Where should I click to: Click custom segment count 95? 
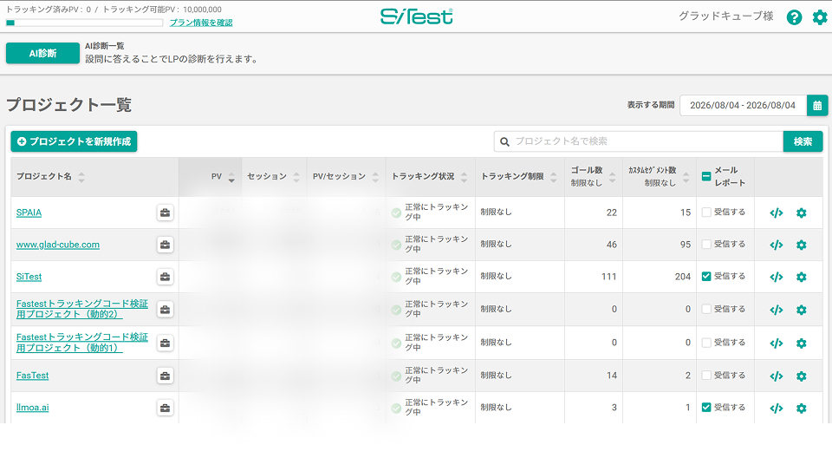pyautogui.click(x=686, y=245)
